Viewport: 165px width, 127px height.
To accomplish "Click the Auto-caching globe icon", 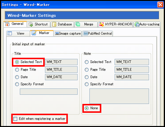I will 137,24.
